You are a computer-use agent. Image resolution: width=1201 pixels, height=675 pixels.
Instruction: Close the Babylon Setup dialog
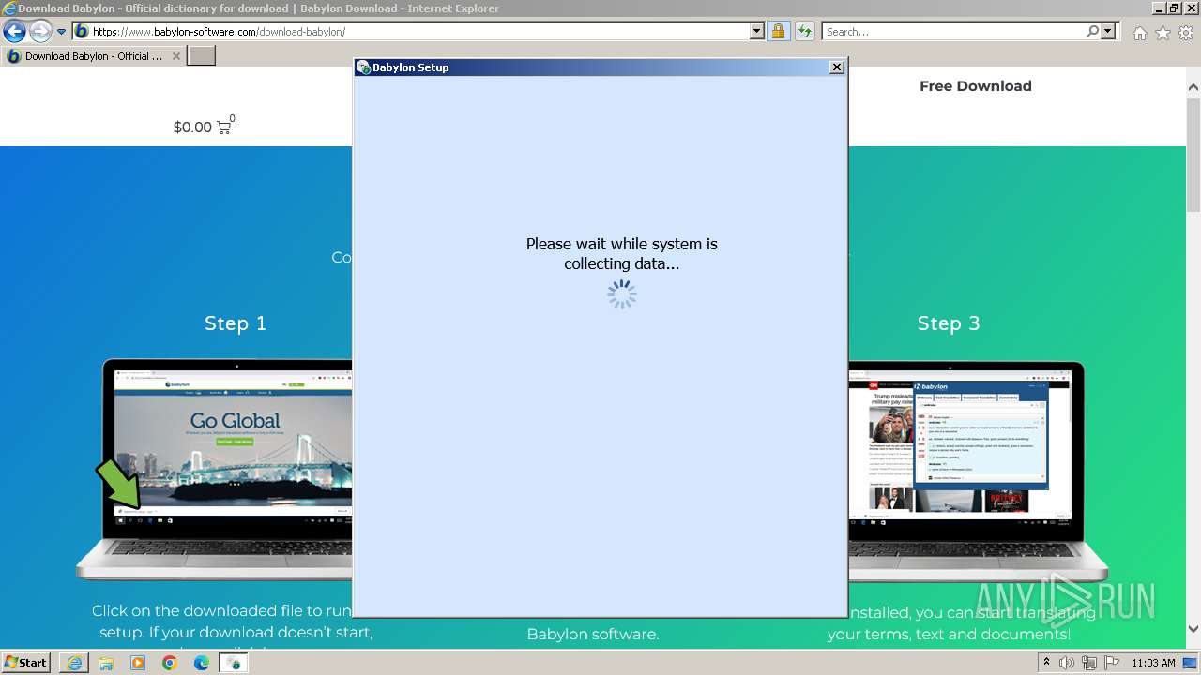point(837,67)
